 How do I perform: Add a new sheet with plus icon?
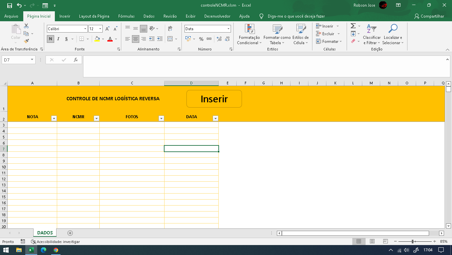point(70,233)
